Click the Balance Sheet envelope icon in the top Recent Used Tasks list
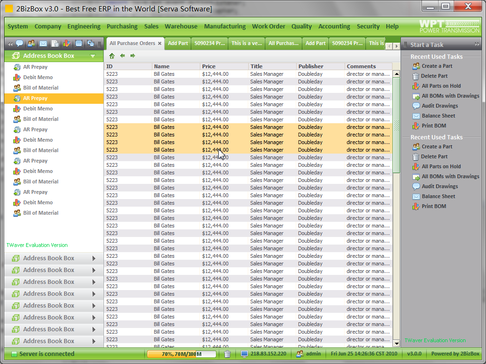The image size is (486, 364). click(416, 116)
